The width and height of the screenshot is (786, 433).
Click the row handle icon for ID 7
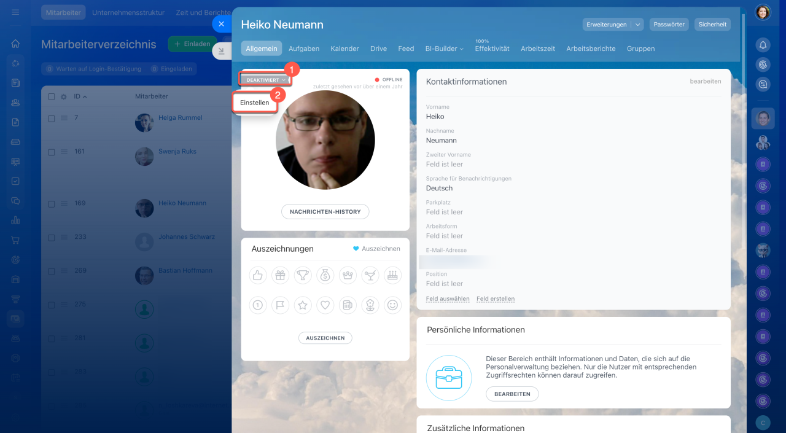(63, 118)
